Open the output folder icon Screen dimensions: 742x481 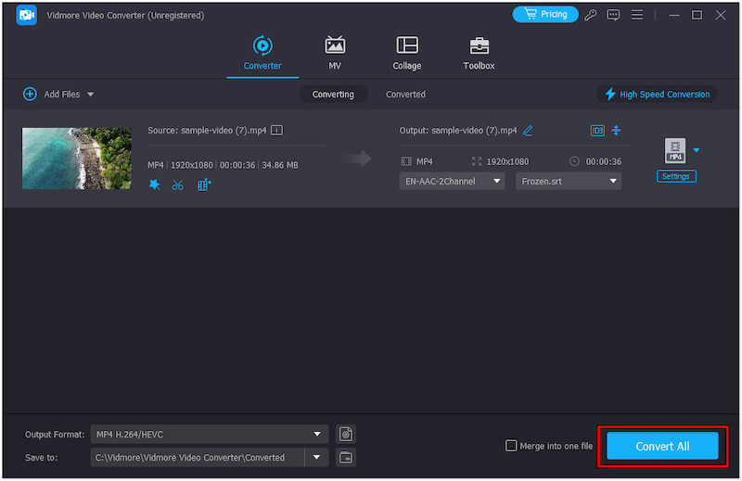point(346,457)
